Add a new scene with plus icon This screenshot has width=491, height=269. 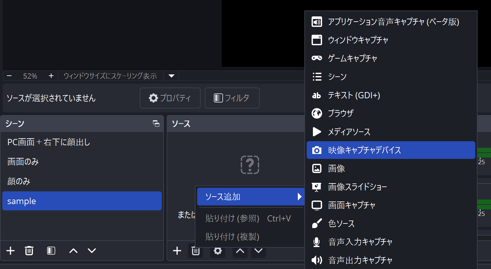click(x=10, y=251)
